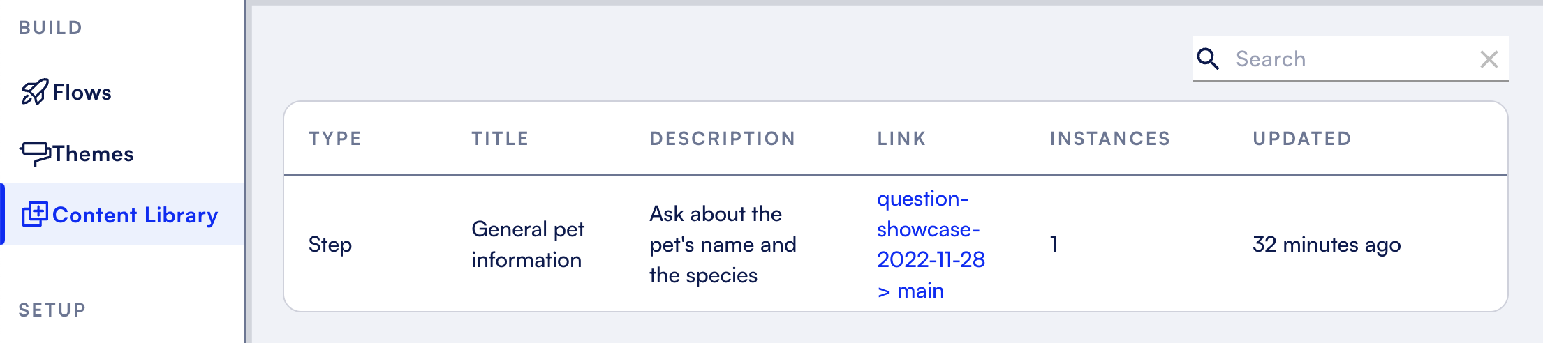Click the pet's name description text
Image resolution: width=1543 pixels, height=343 pixels.
722,245
